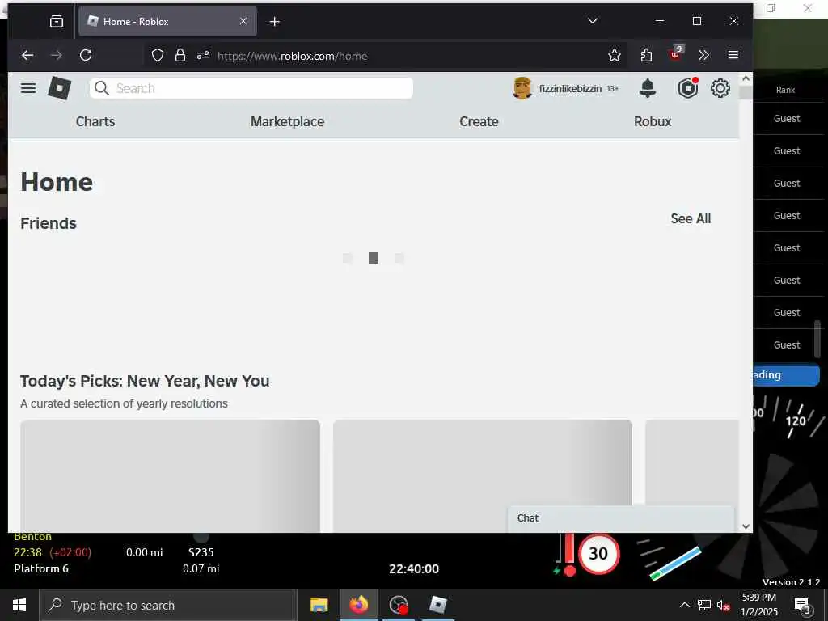This screenshot has height=621, width=828.
Task: Switch to Firefox in the taskbar
Action: click(358, 605)
